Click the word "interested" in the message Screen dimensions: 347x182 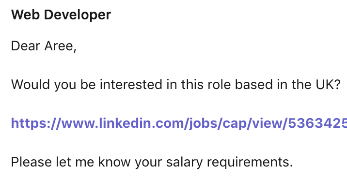click(x=131, y=85)
